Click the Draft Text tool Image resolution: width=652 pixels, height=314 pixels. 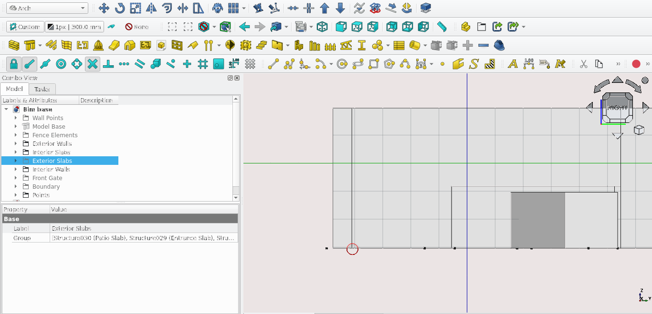pos(513,64)
